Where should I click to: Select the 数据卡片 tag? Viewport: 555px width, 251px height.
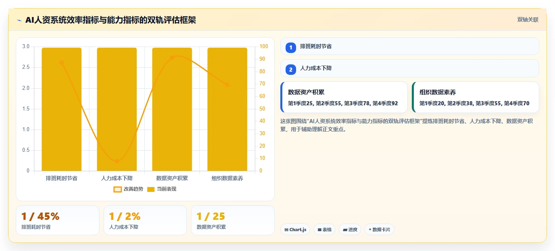coord(379,230)
